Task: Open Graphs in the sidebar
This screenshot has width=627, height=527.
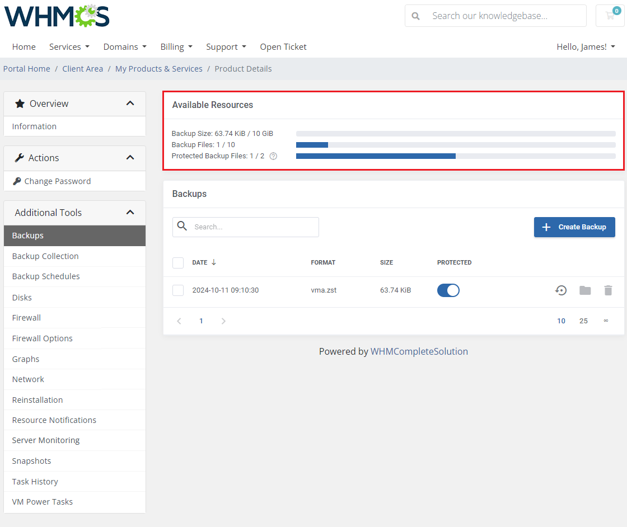Action: pyautogui.click(x=75, y=359)
